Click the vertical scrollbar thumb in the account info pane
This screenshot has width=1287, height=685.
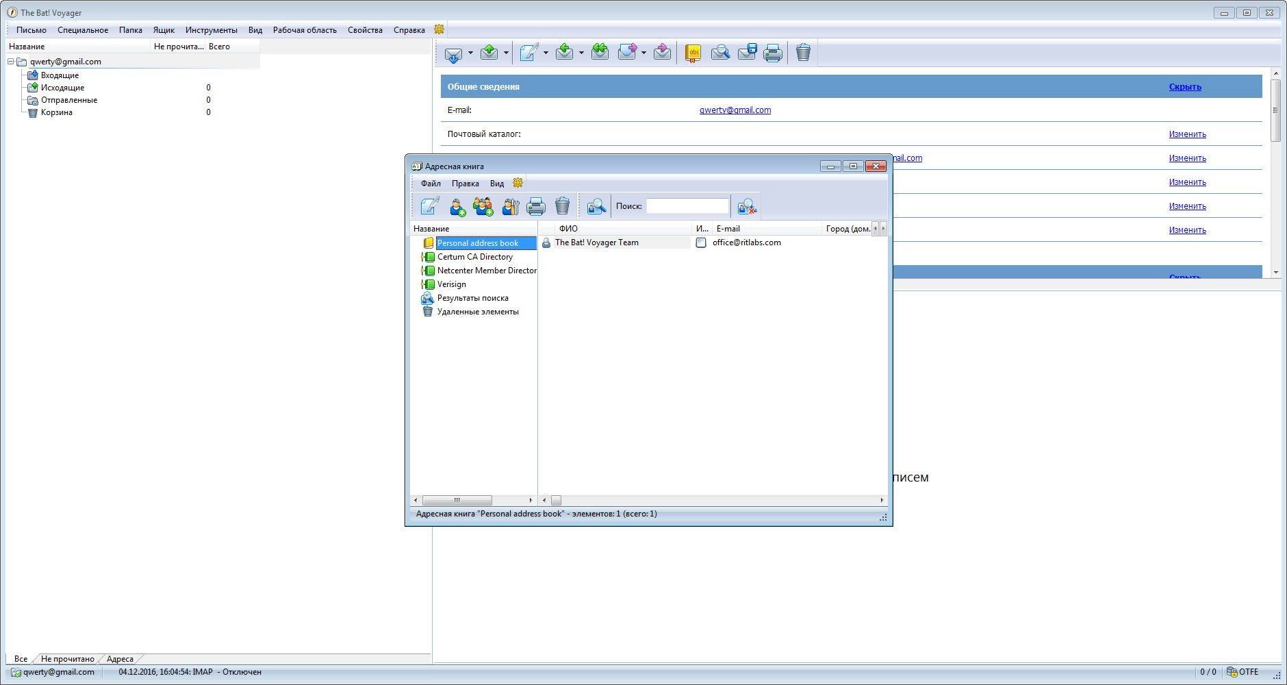click(1275, 110)
